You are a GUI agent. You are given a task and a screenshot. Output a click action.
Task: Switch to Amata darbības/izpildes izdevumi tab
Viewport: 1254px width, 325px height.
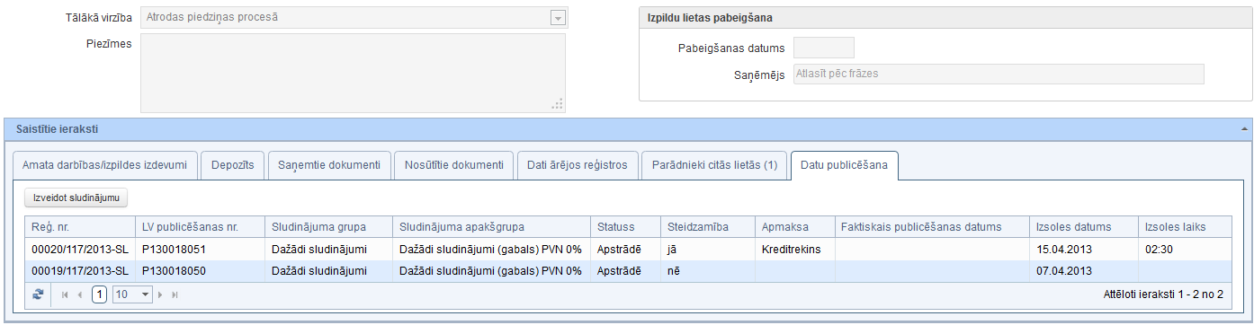click(104, 165)
